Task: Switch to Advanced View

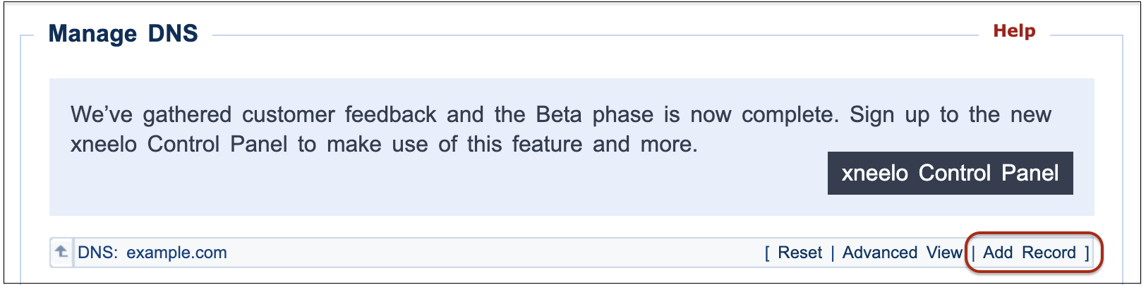Action: point(903,253)
